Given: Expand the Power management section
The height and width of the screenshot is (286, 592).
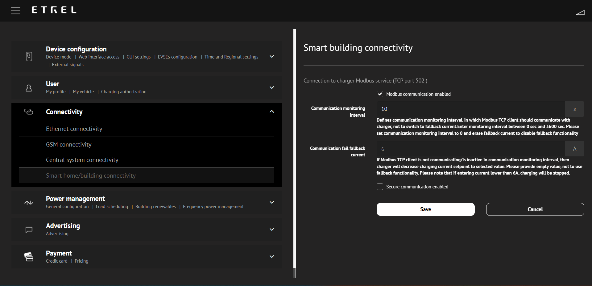Looking at the screenshot, I should [271, 203].
